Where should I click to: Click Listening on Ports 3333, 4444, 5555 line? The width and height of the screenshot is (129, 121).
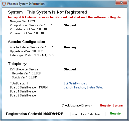tap(32, 55)
